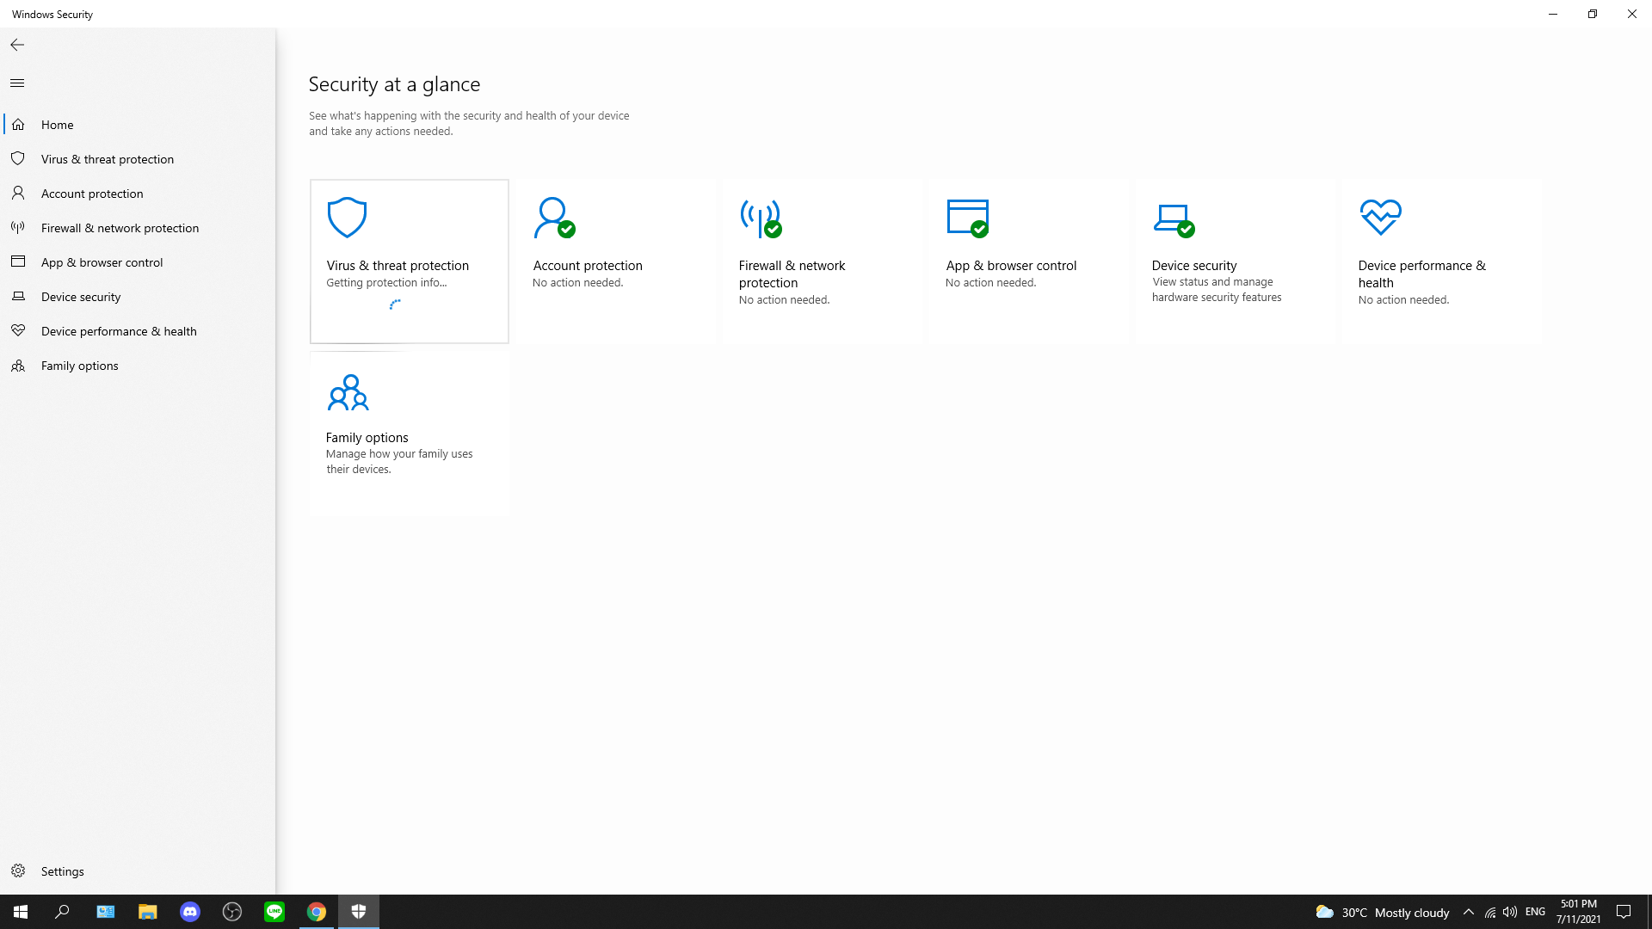The image size is (1652, 929).
Task: Click the Virus & threat protection shield tile icon
Action: click(348, 218)
